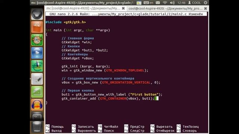Click the '// Кнопки' comment
The width and height of the screenshot is (239, 134).
71,46
